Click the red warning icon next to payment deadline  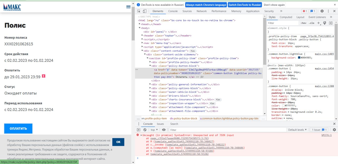44,76
